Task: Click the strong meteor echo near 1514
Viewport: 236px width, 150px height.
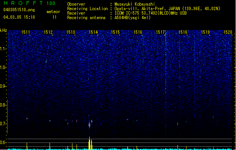Action: [89, 125]
